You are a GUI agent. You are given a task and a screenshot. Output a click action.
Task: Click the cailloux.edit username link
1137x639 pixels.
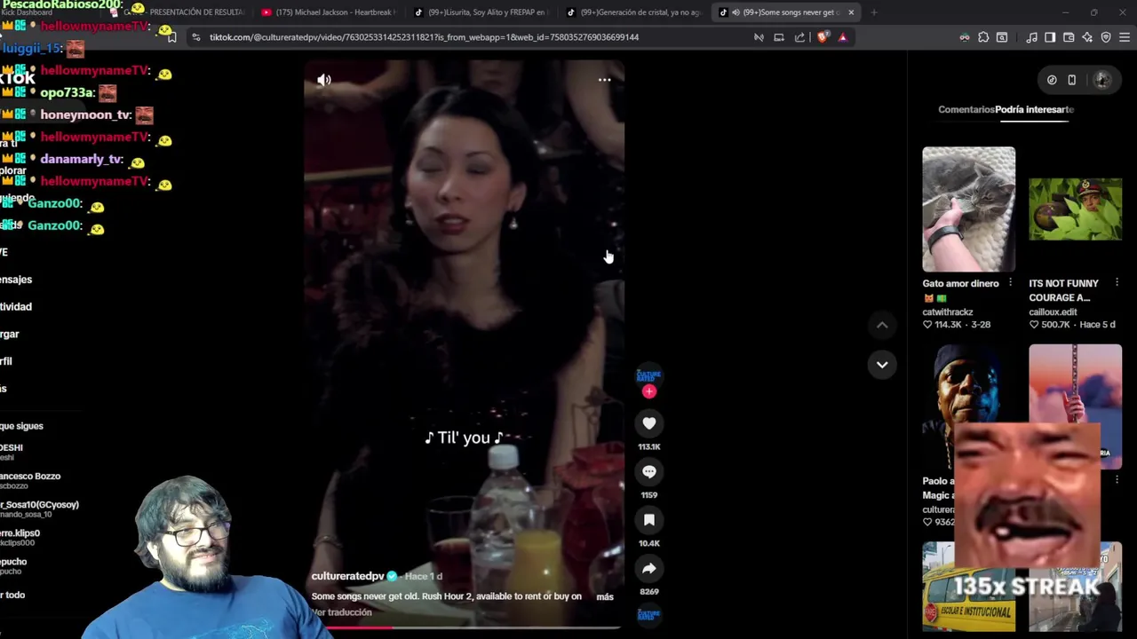pyautogui.click(x=1053, y=312)
